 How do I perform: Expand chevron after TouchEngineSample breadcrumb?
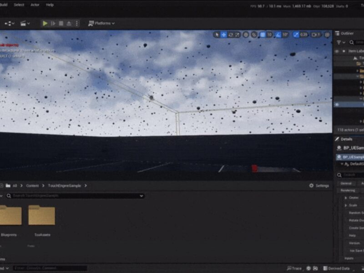tap(86, 186)
